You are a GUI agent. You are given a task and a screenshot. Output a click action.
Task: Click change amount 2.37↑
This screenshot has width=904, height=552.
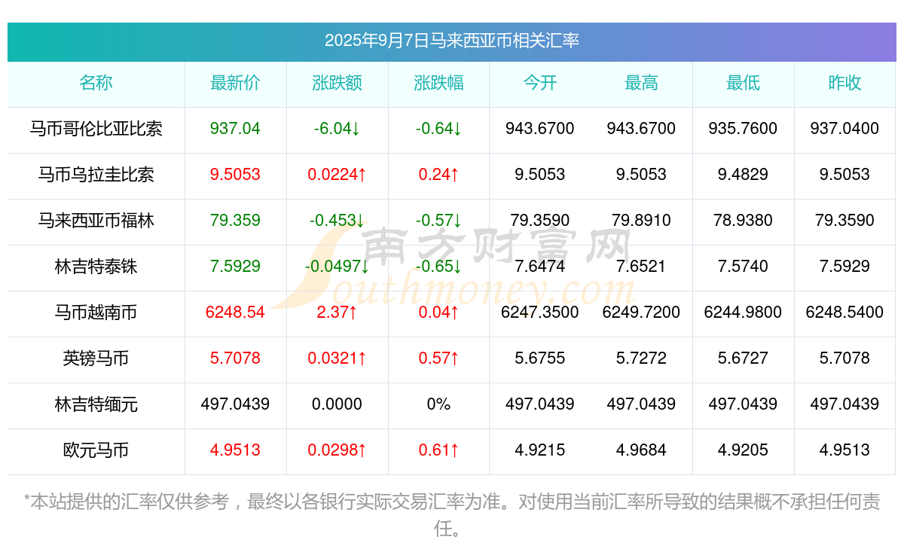(x=337, y=313)
